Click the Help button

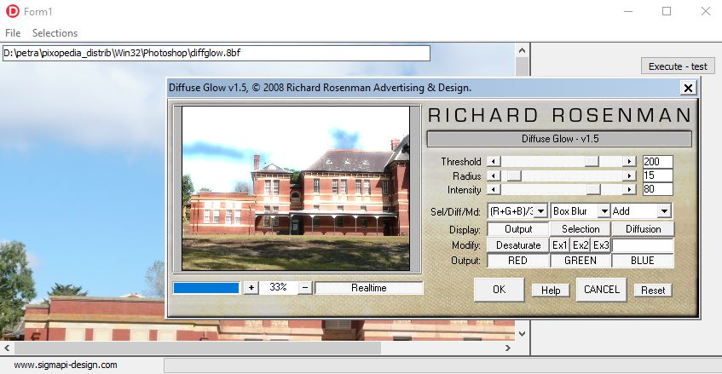551,291
